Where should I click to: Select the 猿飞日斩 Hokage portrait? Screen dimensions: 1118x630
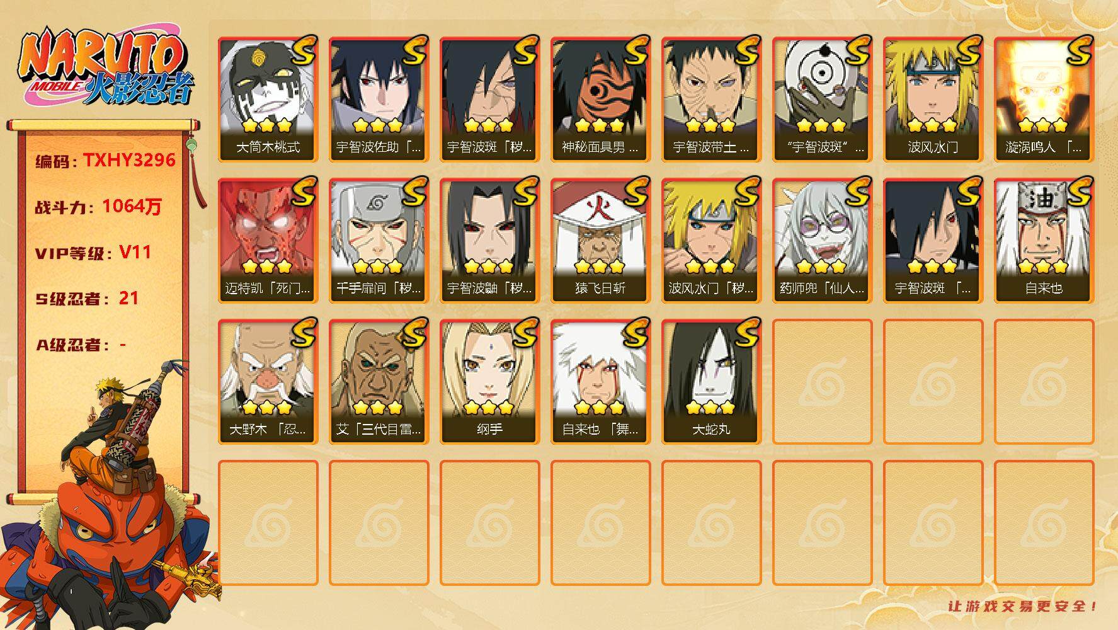pyautogui.click(x=600, y=241)
